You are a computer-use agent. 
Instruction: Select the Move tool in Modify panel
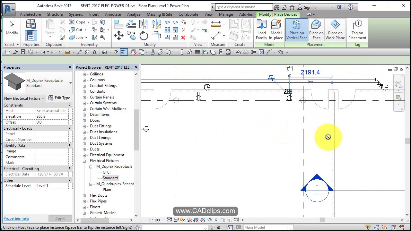pos(118,35)
